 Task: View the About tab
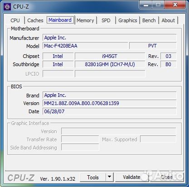168,20
